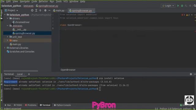Open the Run menu
The width and height of the screenshot is (196, 110).
[x=52, y=1]
